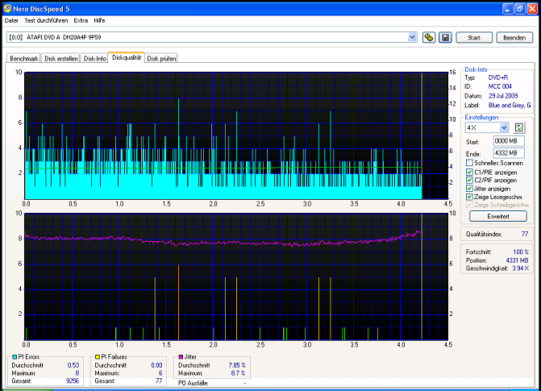
Task: Click the Ende position field 4332 MB
Action: coord(509,153)
